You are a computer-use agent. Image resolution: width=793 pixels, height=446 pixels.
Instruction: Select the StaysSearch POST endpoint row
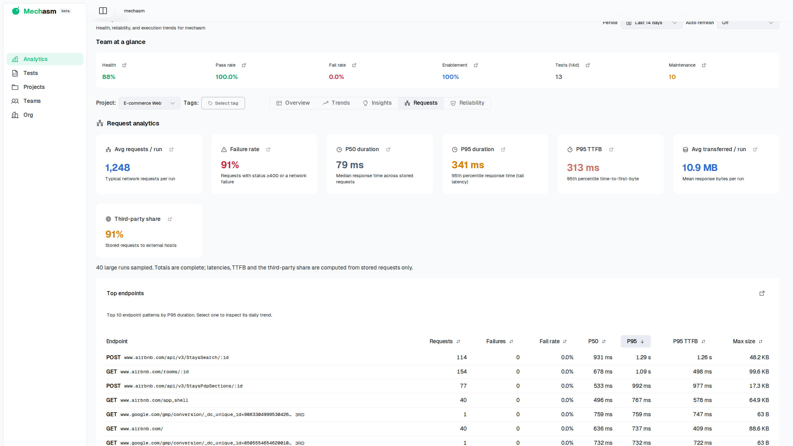click(437, 357)
